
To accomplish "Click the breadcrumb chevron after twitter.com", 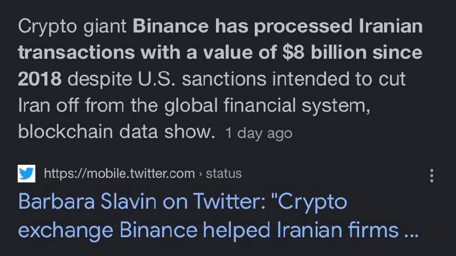I will pos(201,174).
